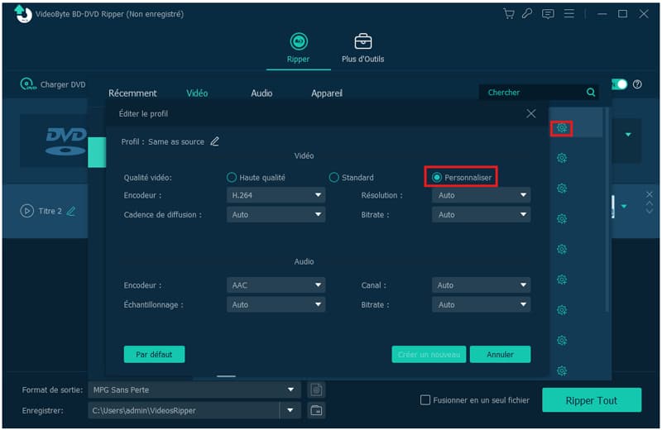Click the red-highlighted gear settings icon

pos(562,127)
